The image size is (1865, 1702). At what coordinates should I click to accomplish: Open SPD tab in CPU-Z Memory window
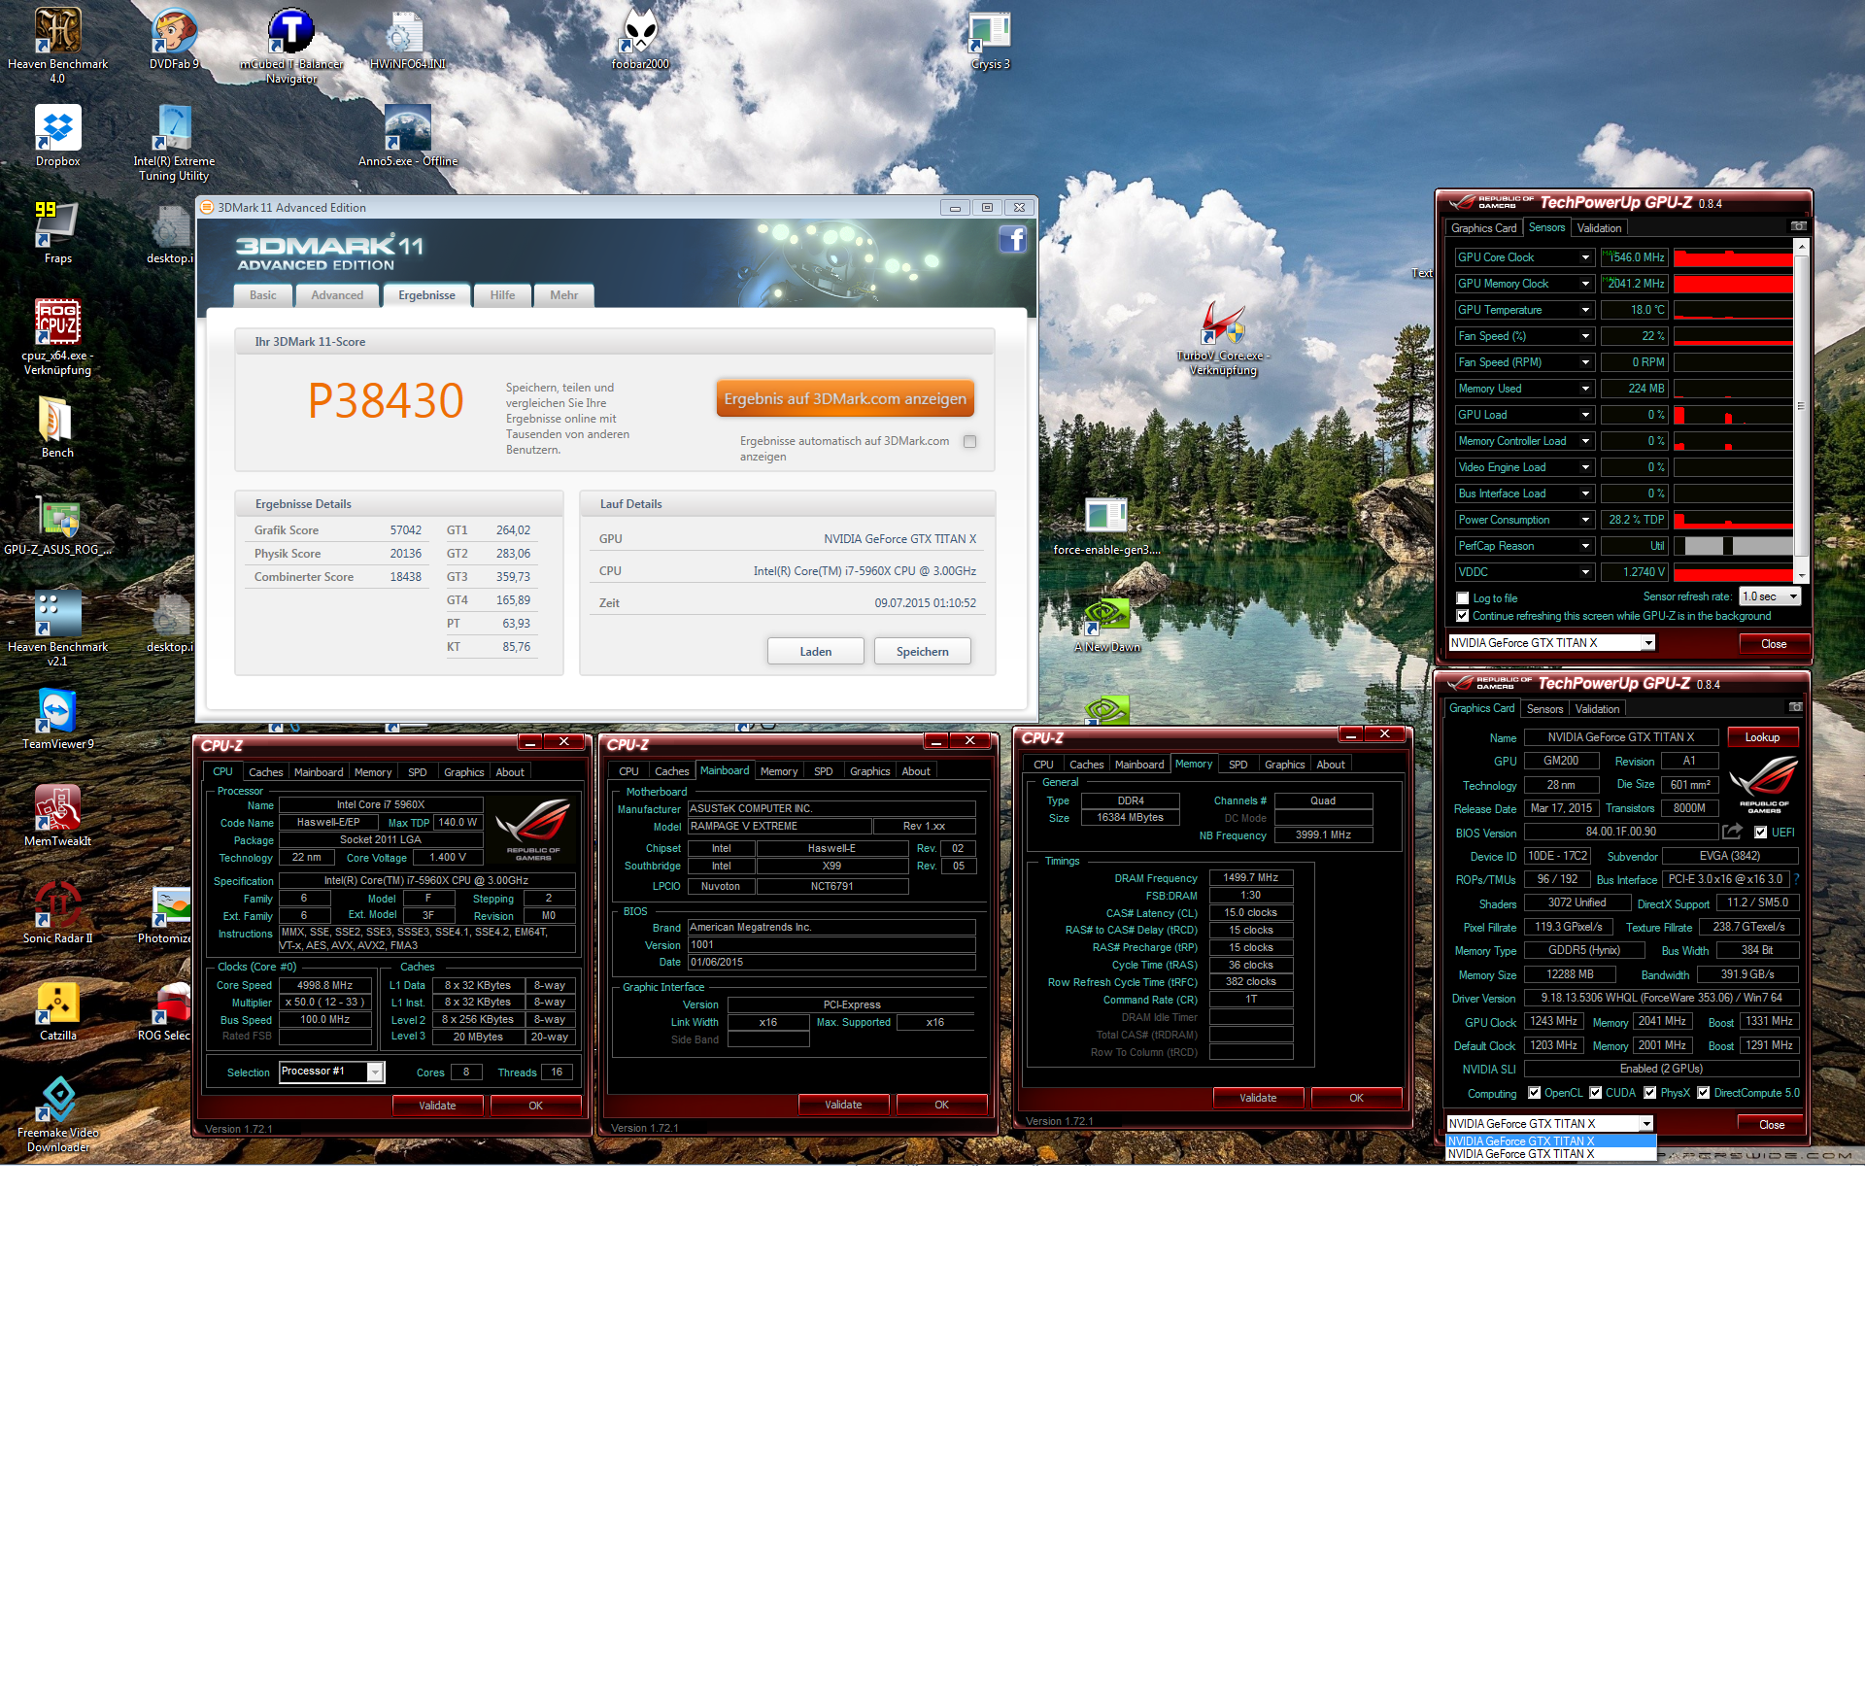click(x=1238, y=765)
